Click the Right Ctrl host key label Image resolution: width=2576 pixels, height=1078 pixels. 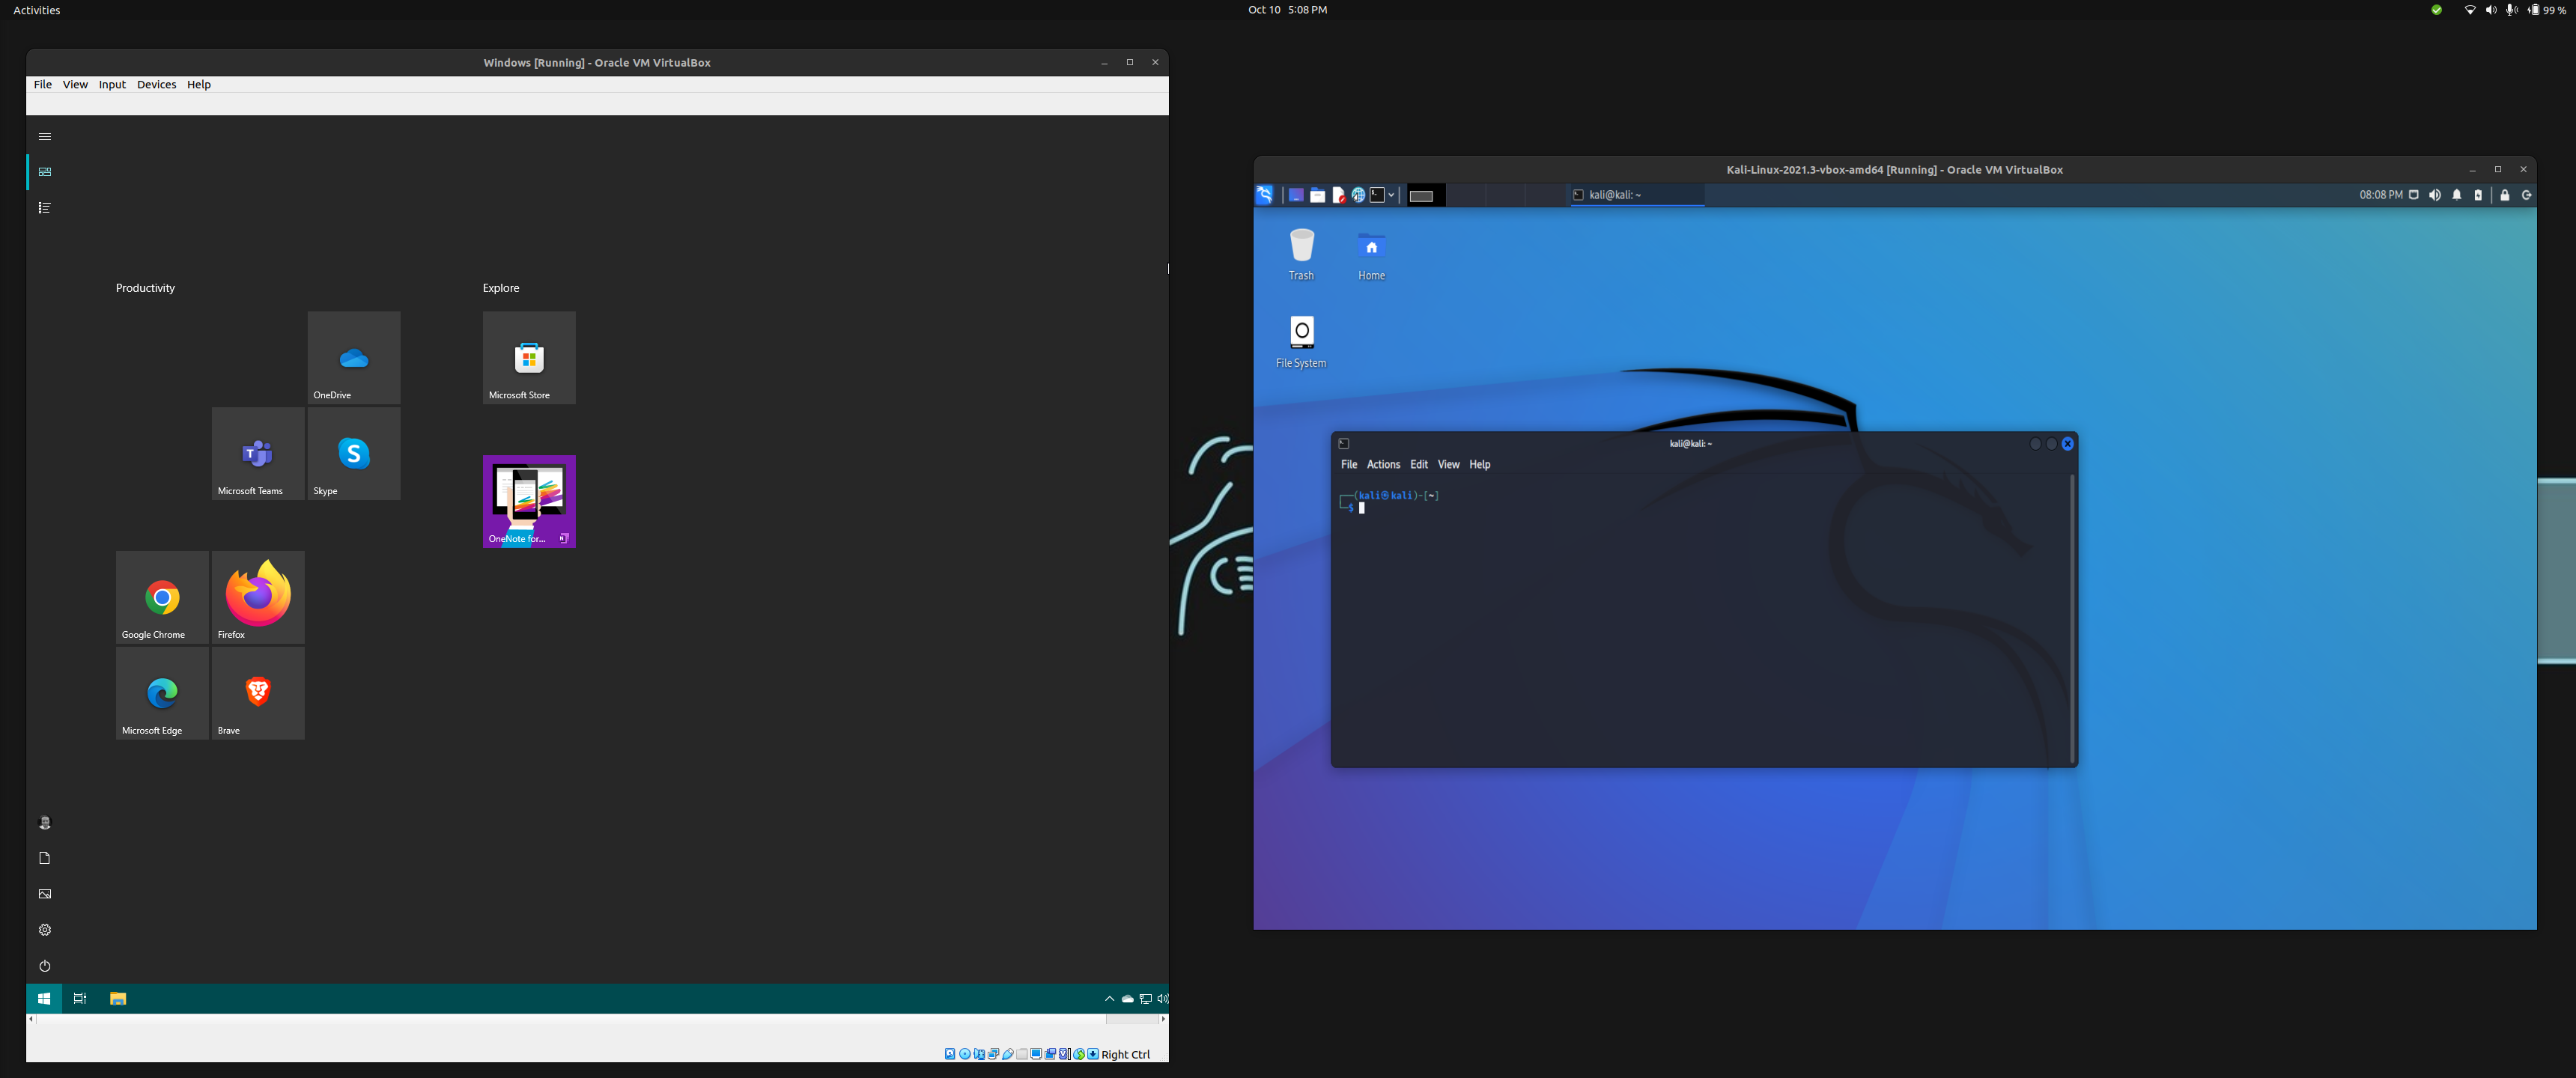(1126, 1054)
